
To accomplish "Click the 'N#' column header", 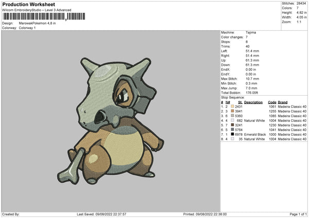I will click(228, 102).
